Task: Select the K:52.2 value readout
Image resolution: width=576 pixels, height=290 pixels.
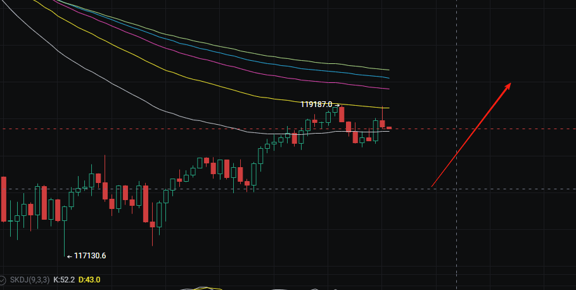Action: coord(64,280)
